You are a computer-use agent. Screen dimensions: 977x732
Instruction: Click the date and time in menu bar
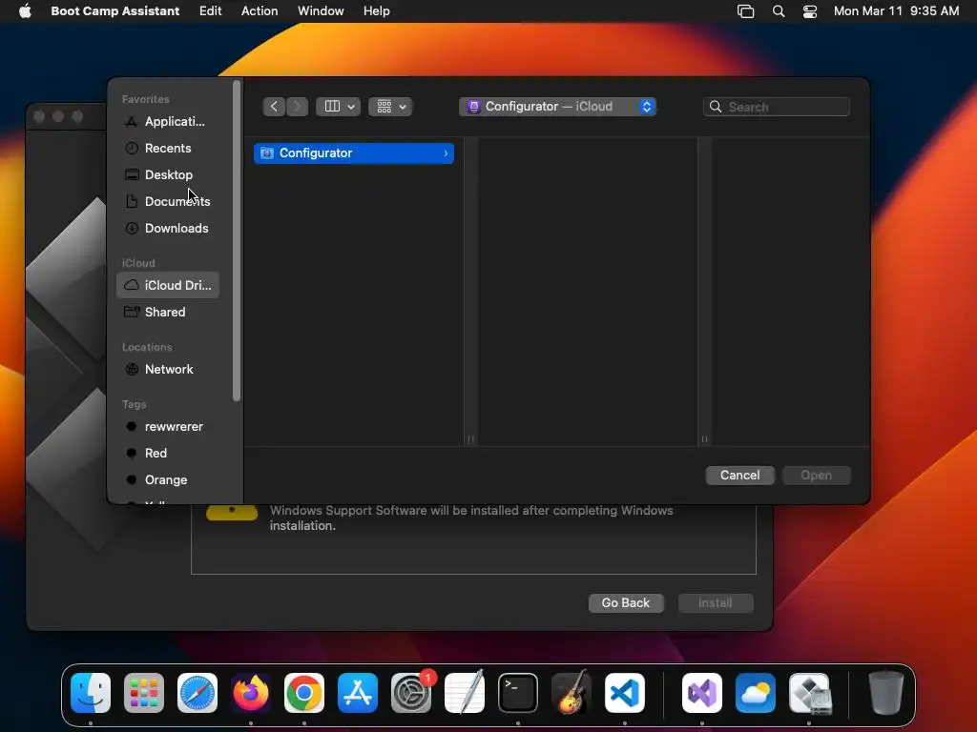pyautogui.click(x=896, y=10)
